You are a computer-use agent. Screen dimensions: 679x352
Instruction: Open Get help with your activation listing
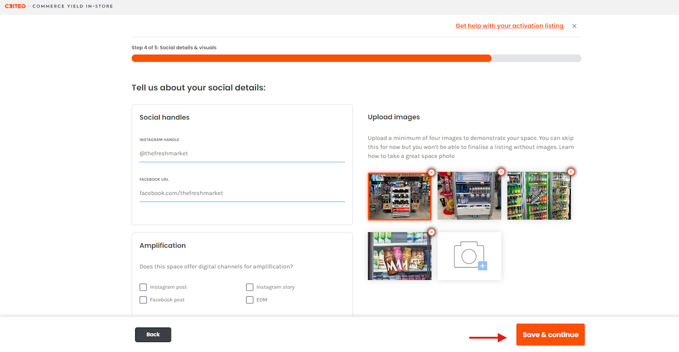click(x=509, y=26)
